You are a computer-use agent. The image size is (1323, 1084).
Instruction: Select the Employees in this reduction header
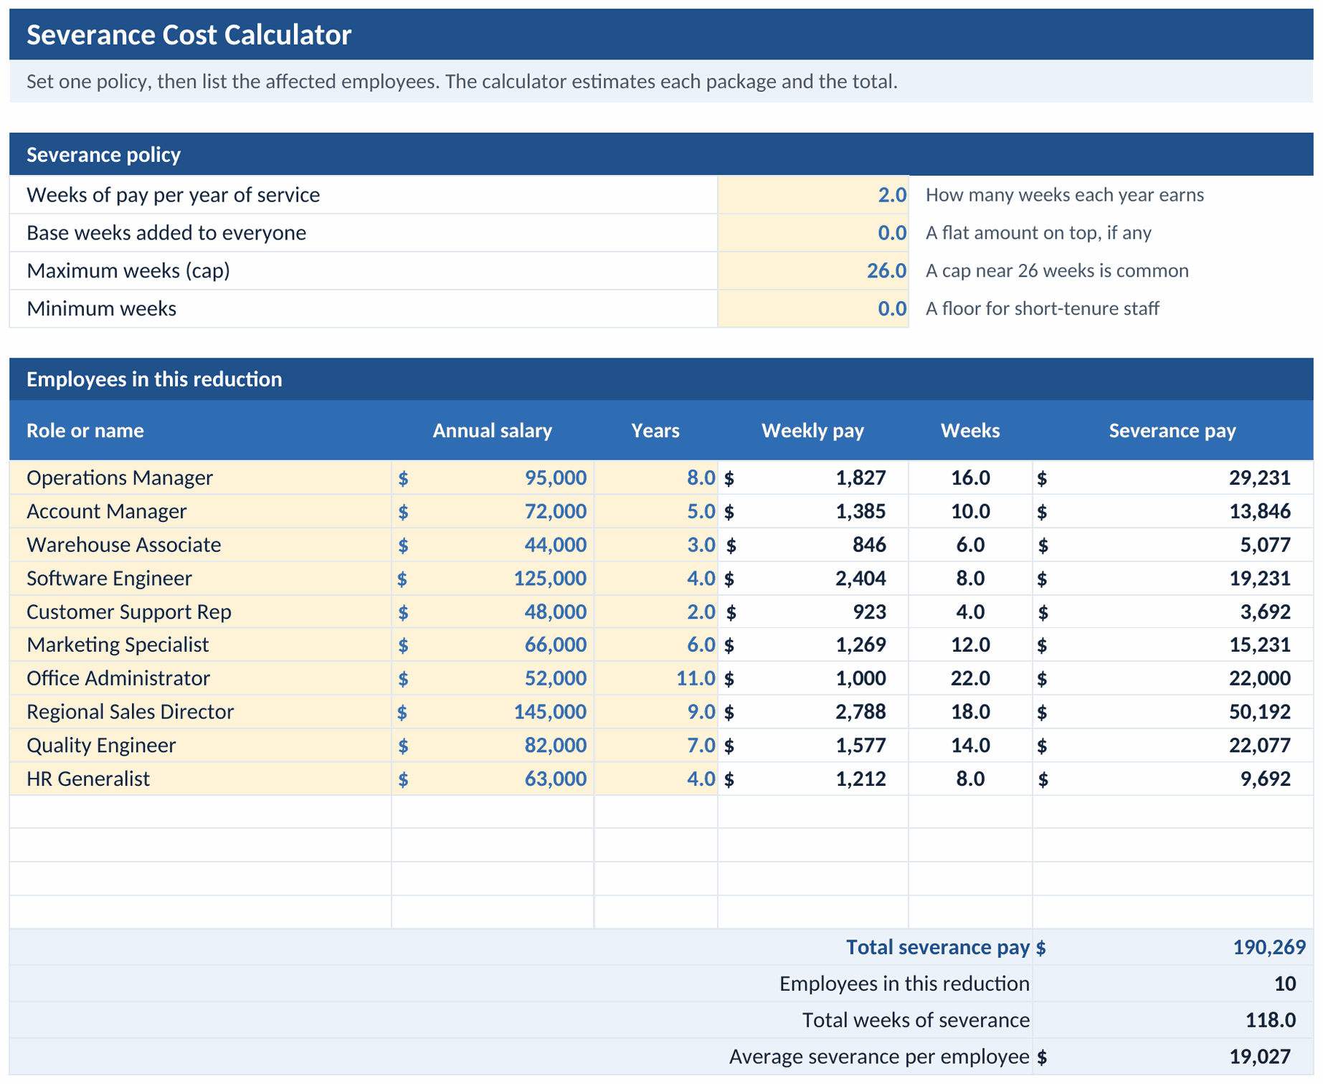click(x=661, y=379)
